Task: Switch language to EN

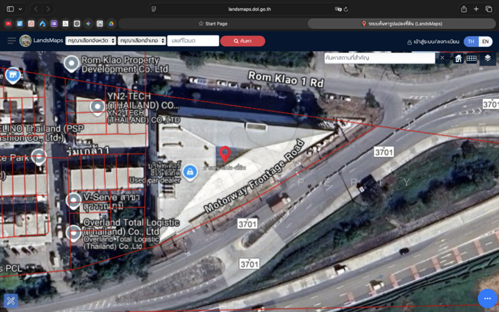Action: click(x=485, y=41)
